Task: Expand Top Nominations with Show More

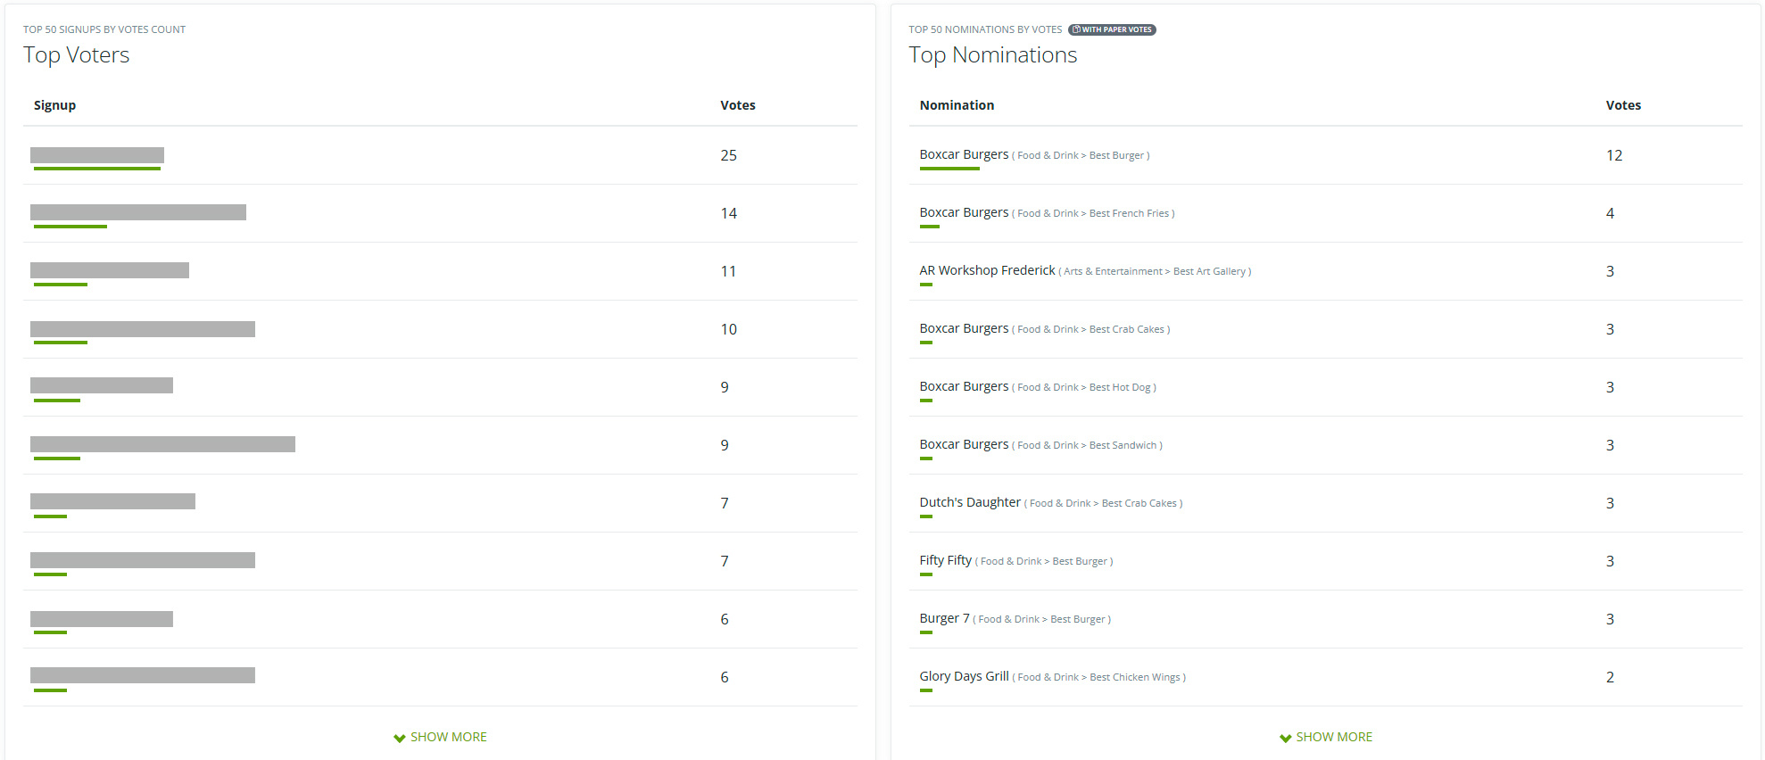Action: (x=1326, y=737)
